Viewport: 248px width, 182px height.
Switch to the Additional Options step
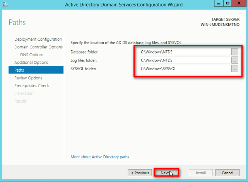[x=31, y=62]
